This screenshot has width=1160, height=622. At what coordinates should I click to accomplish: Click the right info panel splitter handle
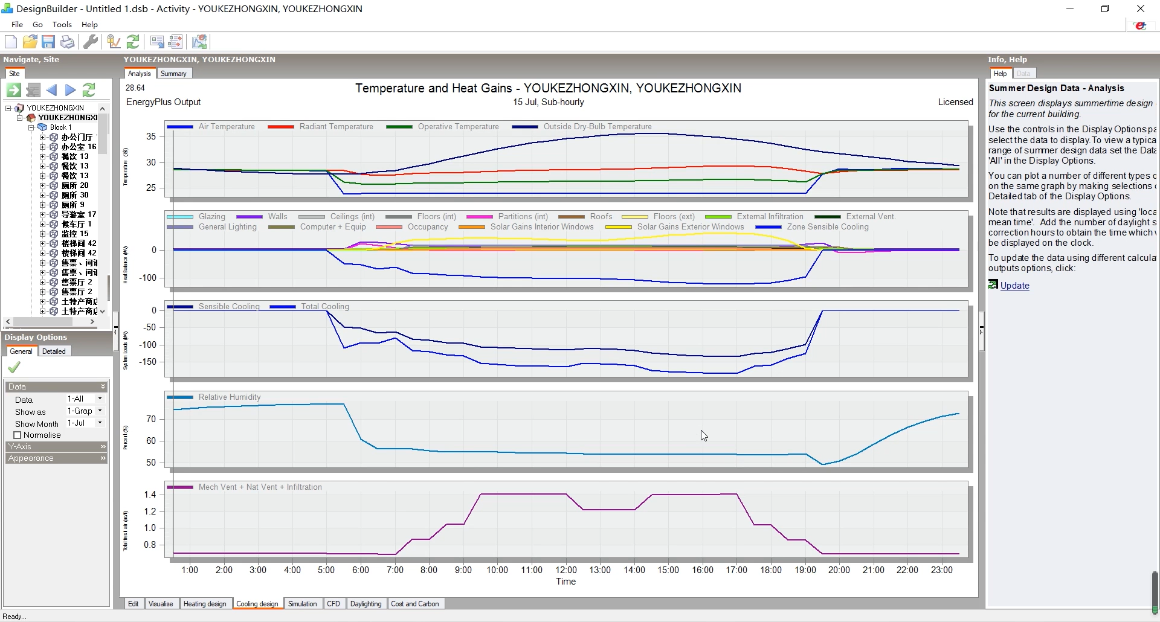982,331
